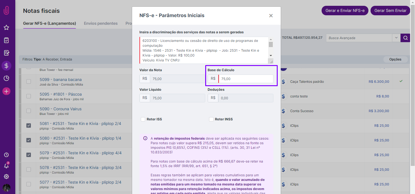
Task: Uncheck the box for 5080 pliplop 1/4
Action: click(x=28, y=140)
